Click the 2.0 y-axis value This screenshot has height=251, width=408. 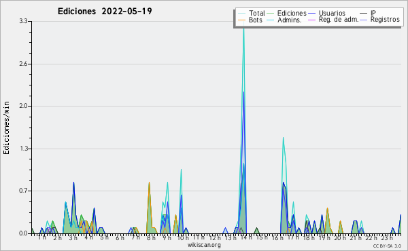click(23, 106)
